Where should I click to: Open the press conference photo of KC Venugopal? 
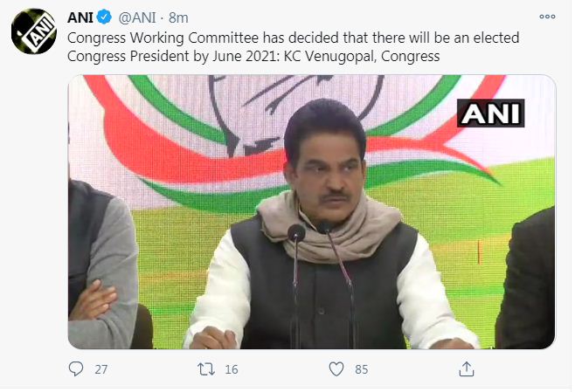point(312,212)
